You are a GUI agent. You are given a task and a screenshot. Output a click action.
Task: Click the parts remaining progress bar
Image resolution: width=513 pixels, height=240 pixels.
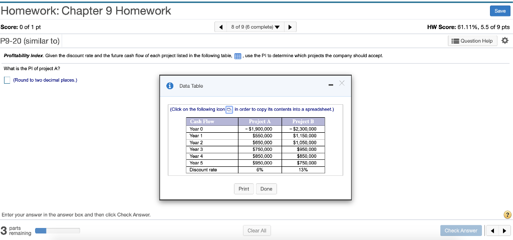[58, 230]
